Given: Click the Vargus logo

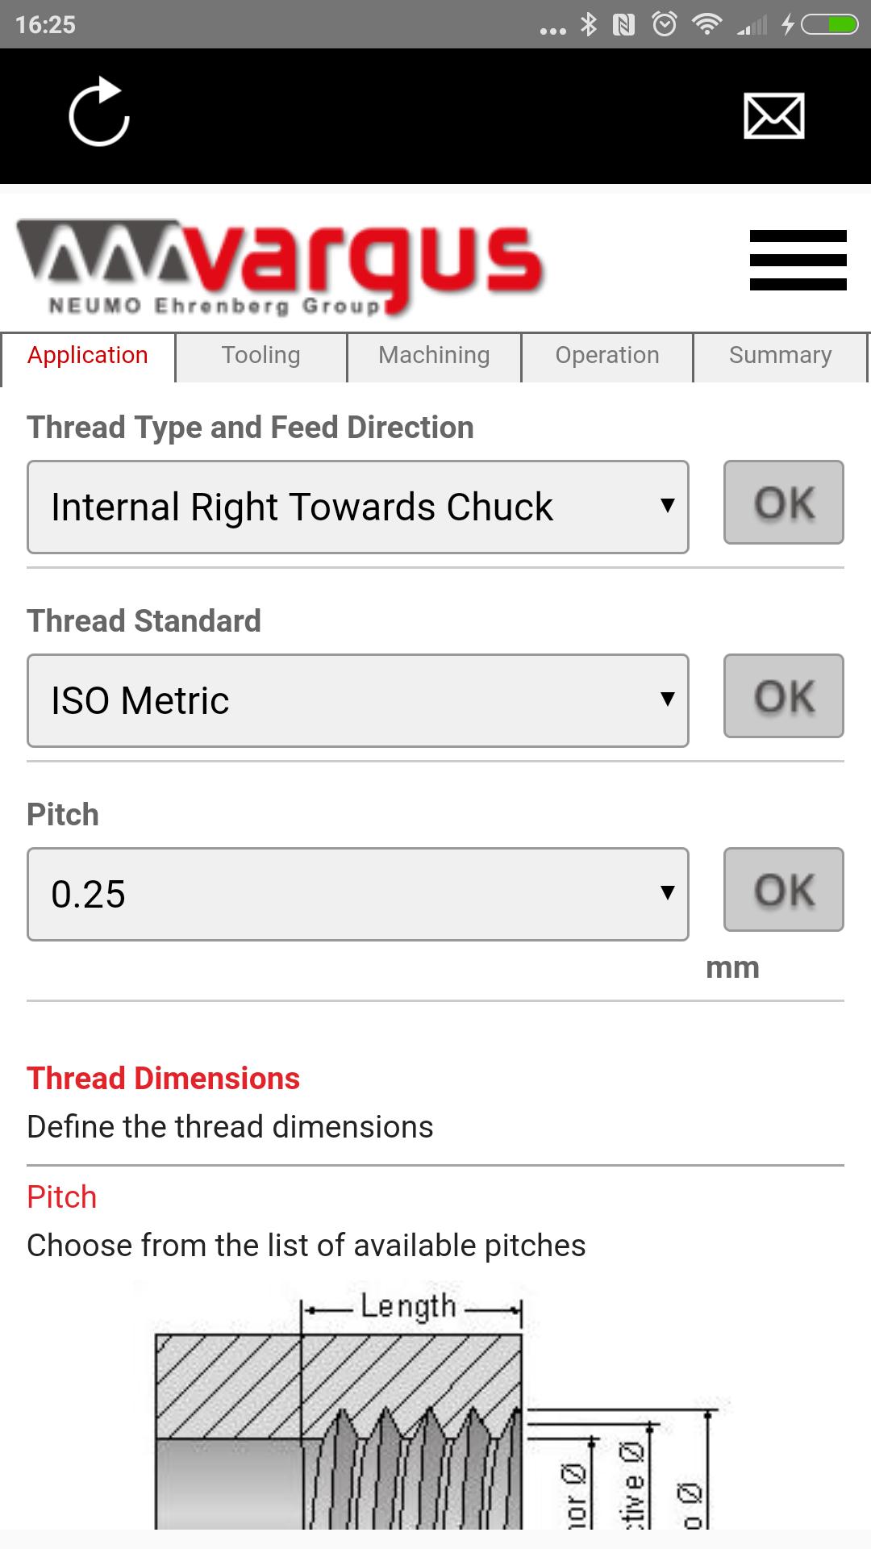Looking at the screenshot, I should click(x=279, y=267).
